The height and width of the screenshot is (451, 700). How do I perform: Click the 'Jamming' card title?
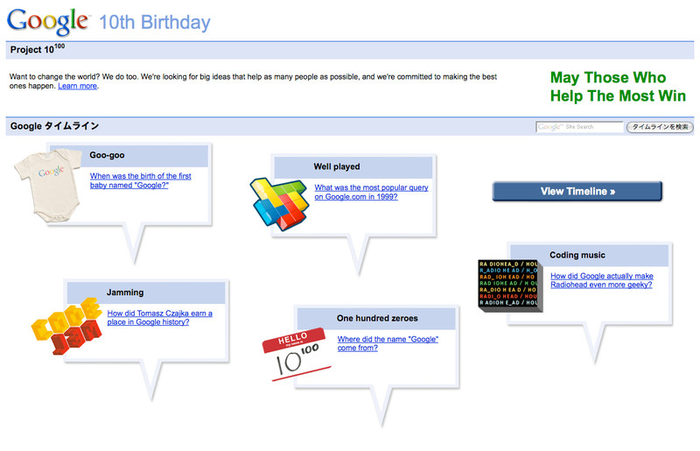pos(125,292)
